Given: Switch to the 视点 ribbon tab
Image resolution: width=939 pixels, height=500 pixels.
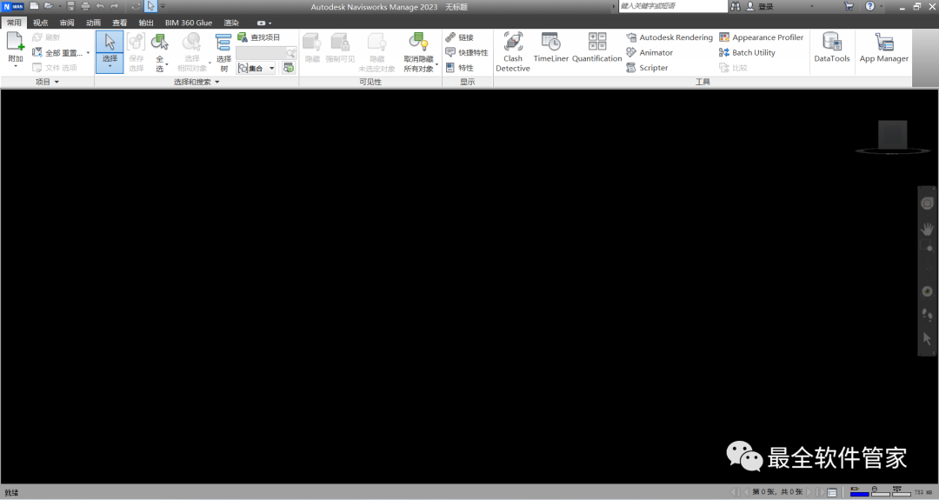Looking at the screenshot, I should pyautogui.click(x=40, y=23).
